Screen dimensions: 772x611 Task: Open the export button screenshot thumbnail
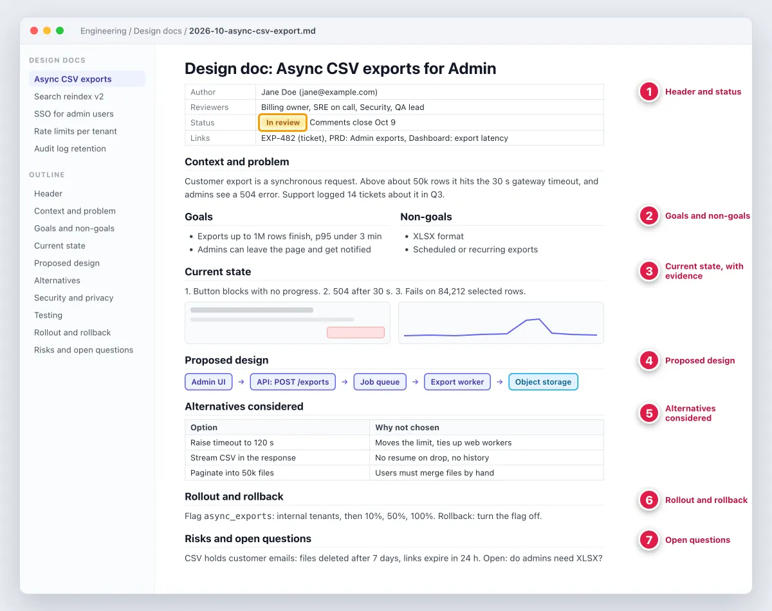point(288,323)
